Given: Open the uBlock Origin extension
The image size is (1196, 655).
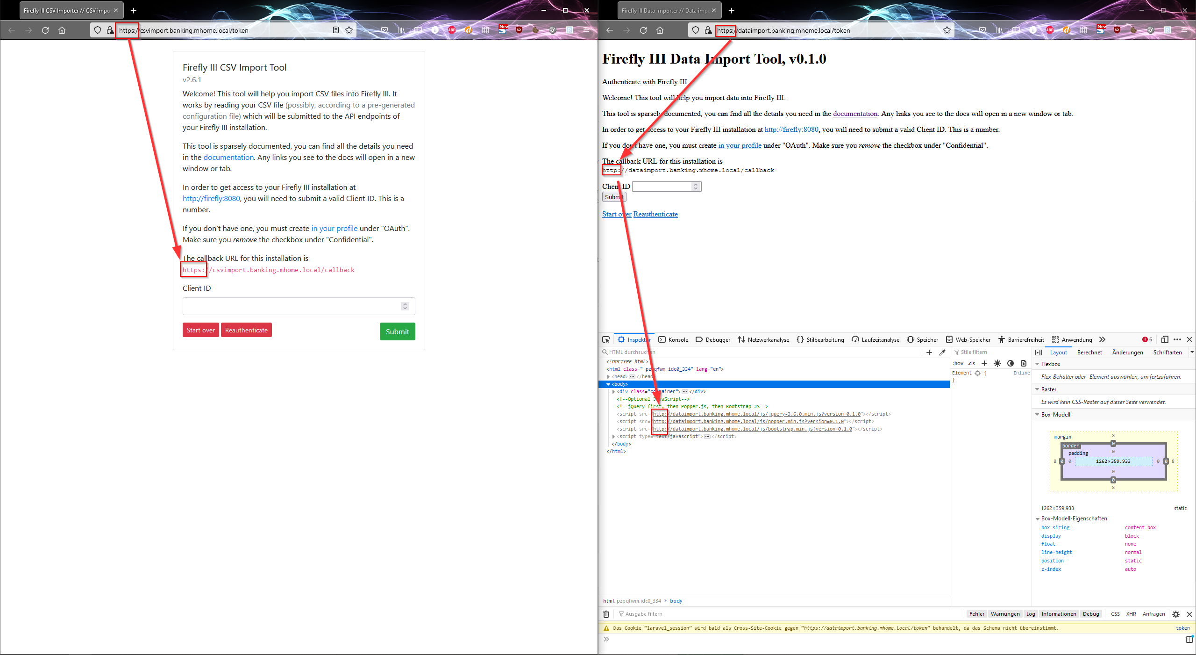Looking at the screenshot, I should (x=519, y=30).
